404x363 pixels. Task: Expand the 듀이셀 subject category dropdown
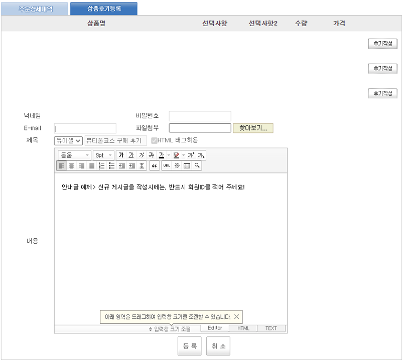(x=68, y=141)
